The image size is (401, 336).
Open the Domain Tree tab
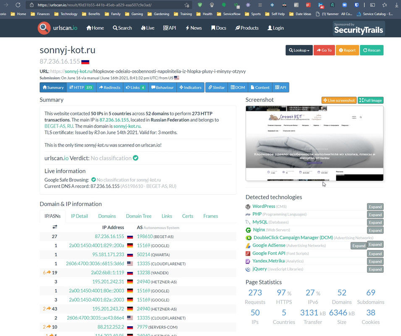pos(139,216)
